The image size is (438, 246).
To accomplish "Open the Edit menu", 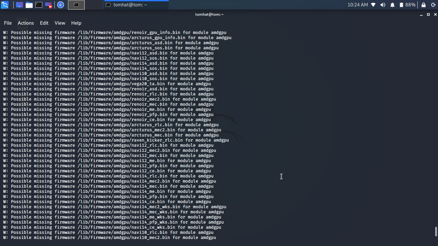I will [x=44, y=23].
